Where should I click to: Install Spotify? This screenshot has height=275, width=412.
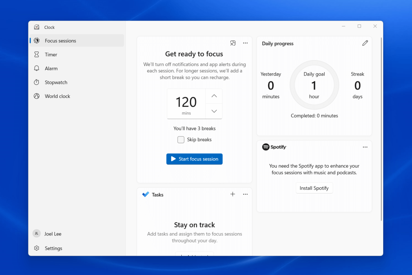[314, 188]
